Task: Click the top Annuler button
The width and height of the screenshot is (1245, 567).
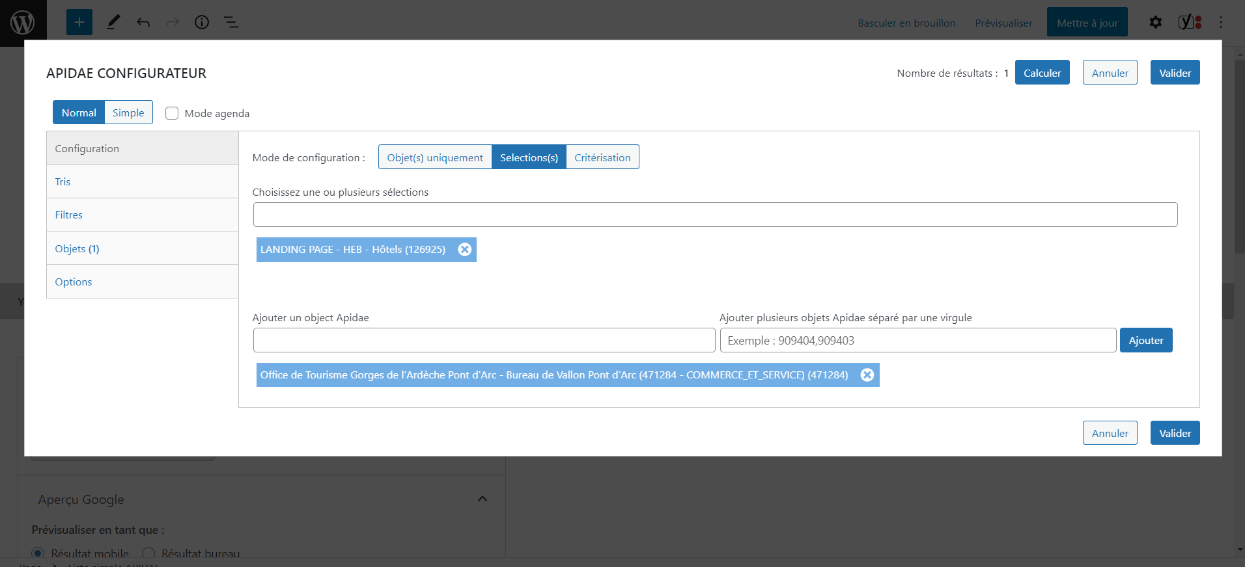Action: (x=1110, y=73)
